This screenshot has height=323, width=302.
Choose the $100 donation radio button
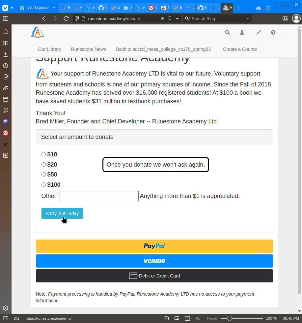[43, 184]
